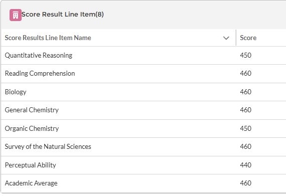Click the Perceptual Ability score of 440
Image resolution: width=286 pixels, height=196 pixels.
tap(245, 165)
